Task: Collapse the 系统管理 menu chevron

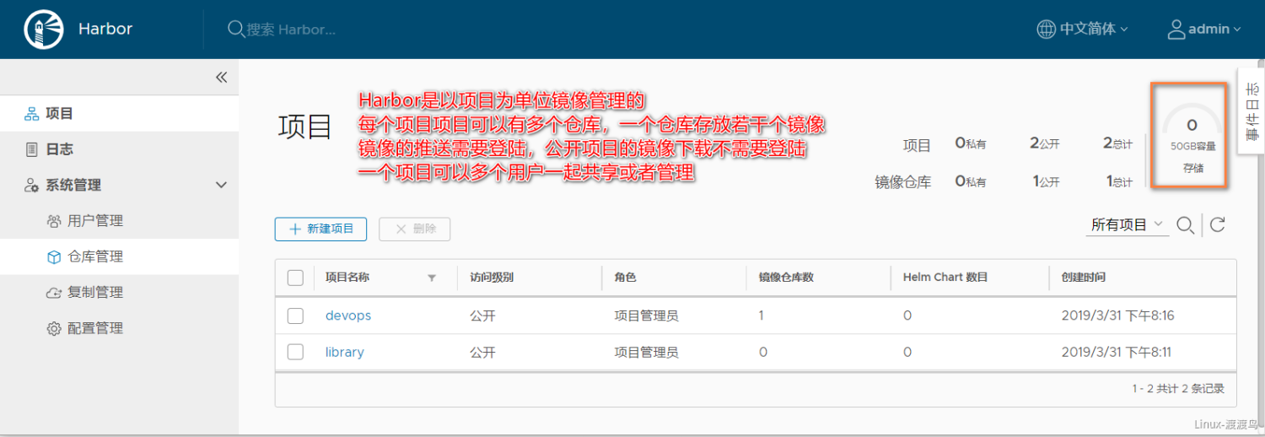Action: [x=221, y=185]
